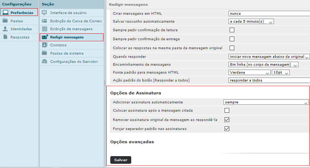Click the Interface de usuário monitor icon
The height and width of the screenshot is (168, 310).
(x=45, y=13)
